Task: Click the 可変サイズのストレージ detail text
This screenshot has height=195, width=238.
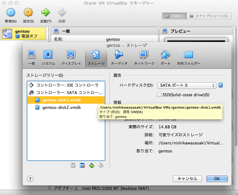Action: click(x=180, y=135)
